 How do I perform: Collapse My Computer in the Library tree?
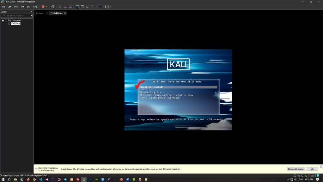coord(2,20)
